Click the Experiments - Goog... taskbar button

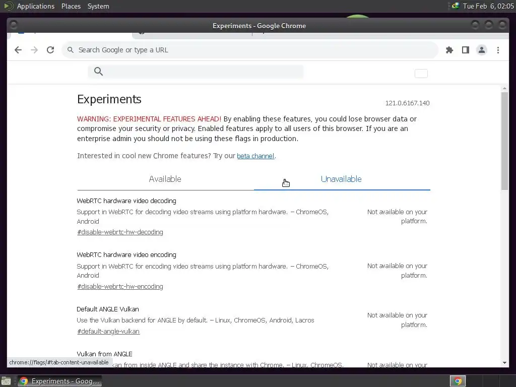[59, 381]
